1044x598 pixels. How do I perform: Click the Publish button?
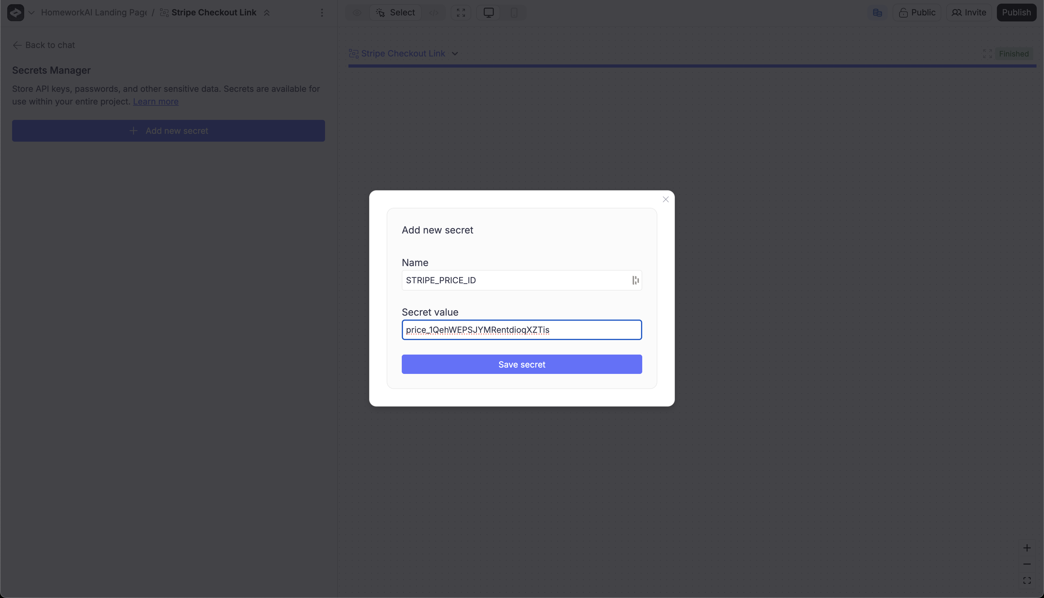[1016, 13]
